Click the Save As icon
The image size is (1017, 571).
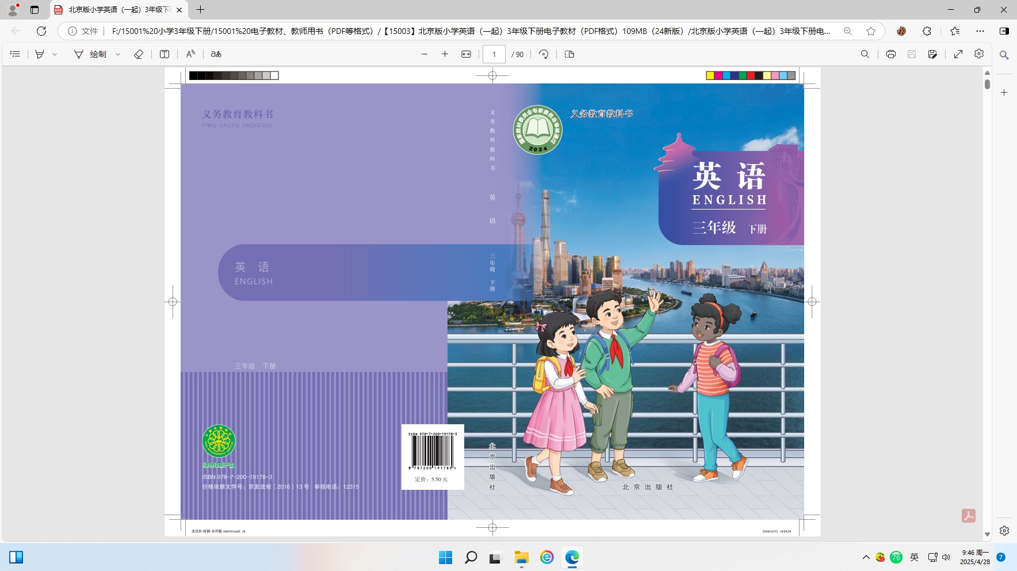click(932, 54)
